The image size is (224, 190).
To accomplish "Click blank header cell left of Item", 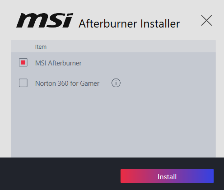I will click(x=23, y=46).
